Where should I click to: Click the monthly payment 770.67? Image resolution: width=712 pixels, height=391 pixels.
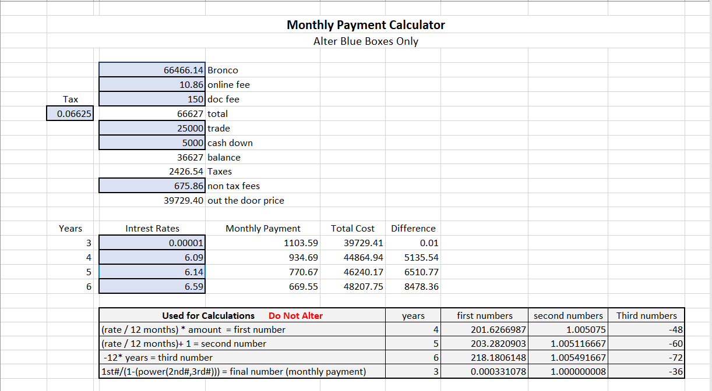coord(304,272)
